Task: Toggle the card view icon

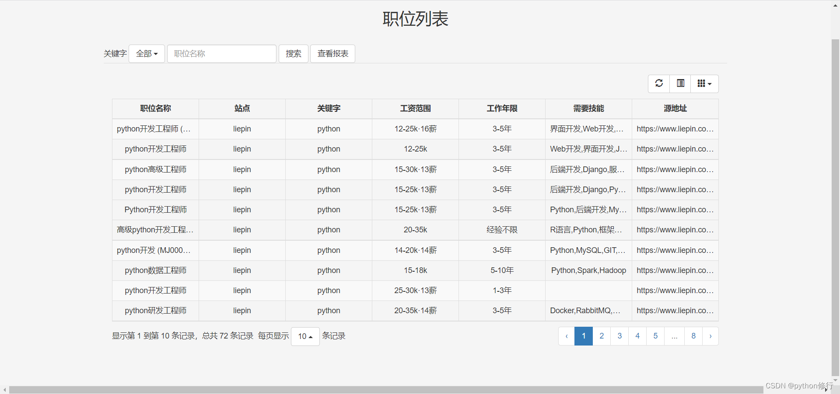Action: (x=680, y=83)
